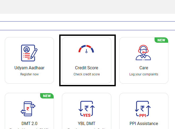
Task: Open the PPI Assistance rupee icon
Action: pyautogui.click(x=143, y=109)
